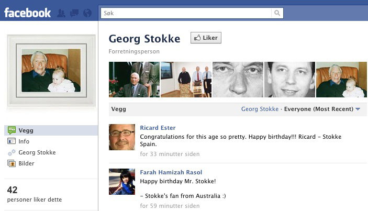Click the Vegg speech-bubble sidebar icon

coord(12,130)
